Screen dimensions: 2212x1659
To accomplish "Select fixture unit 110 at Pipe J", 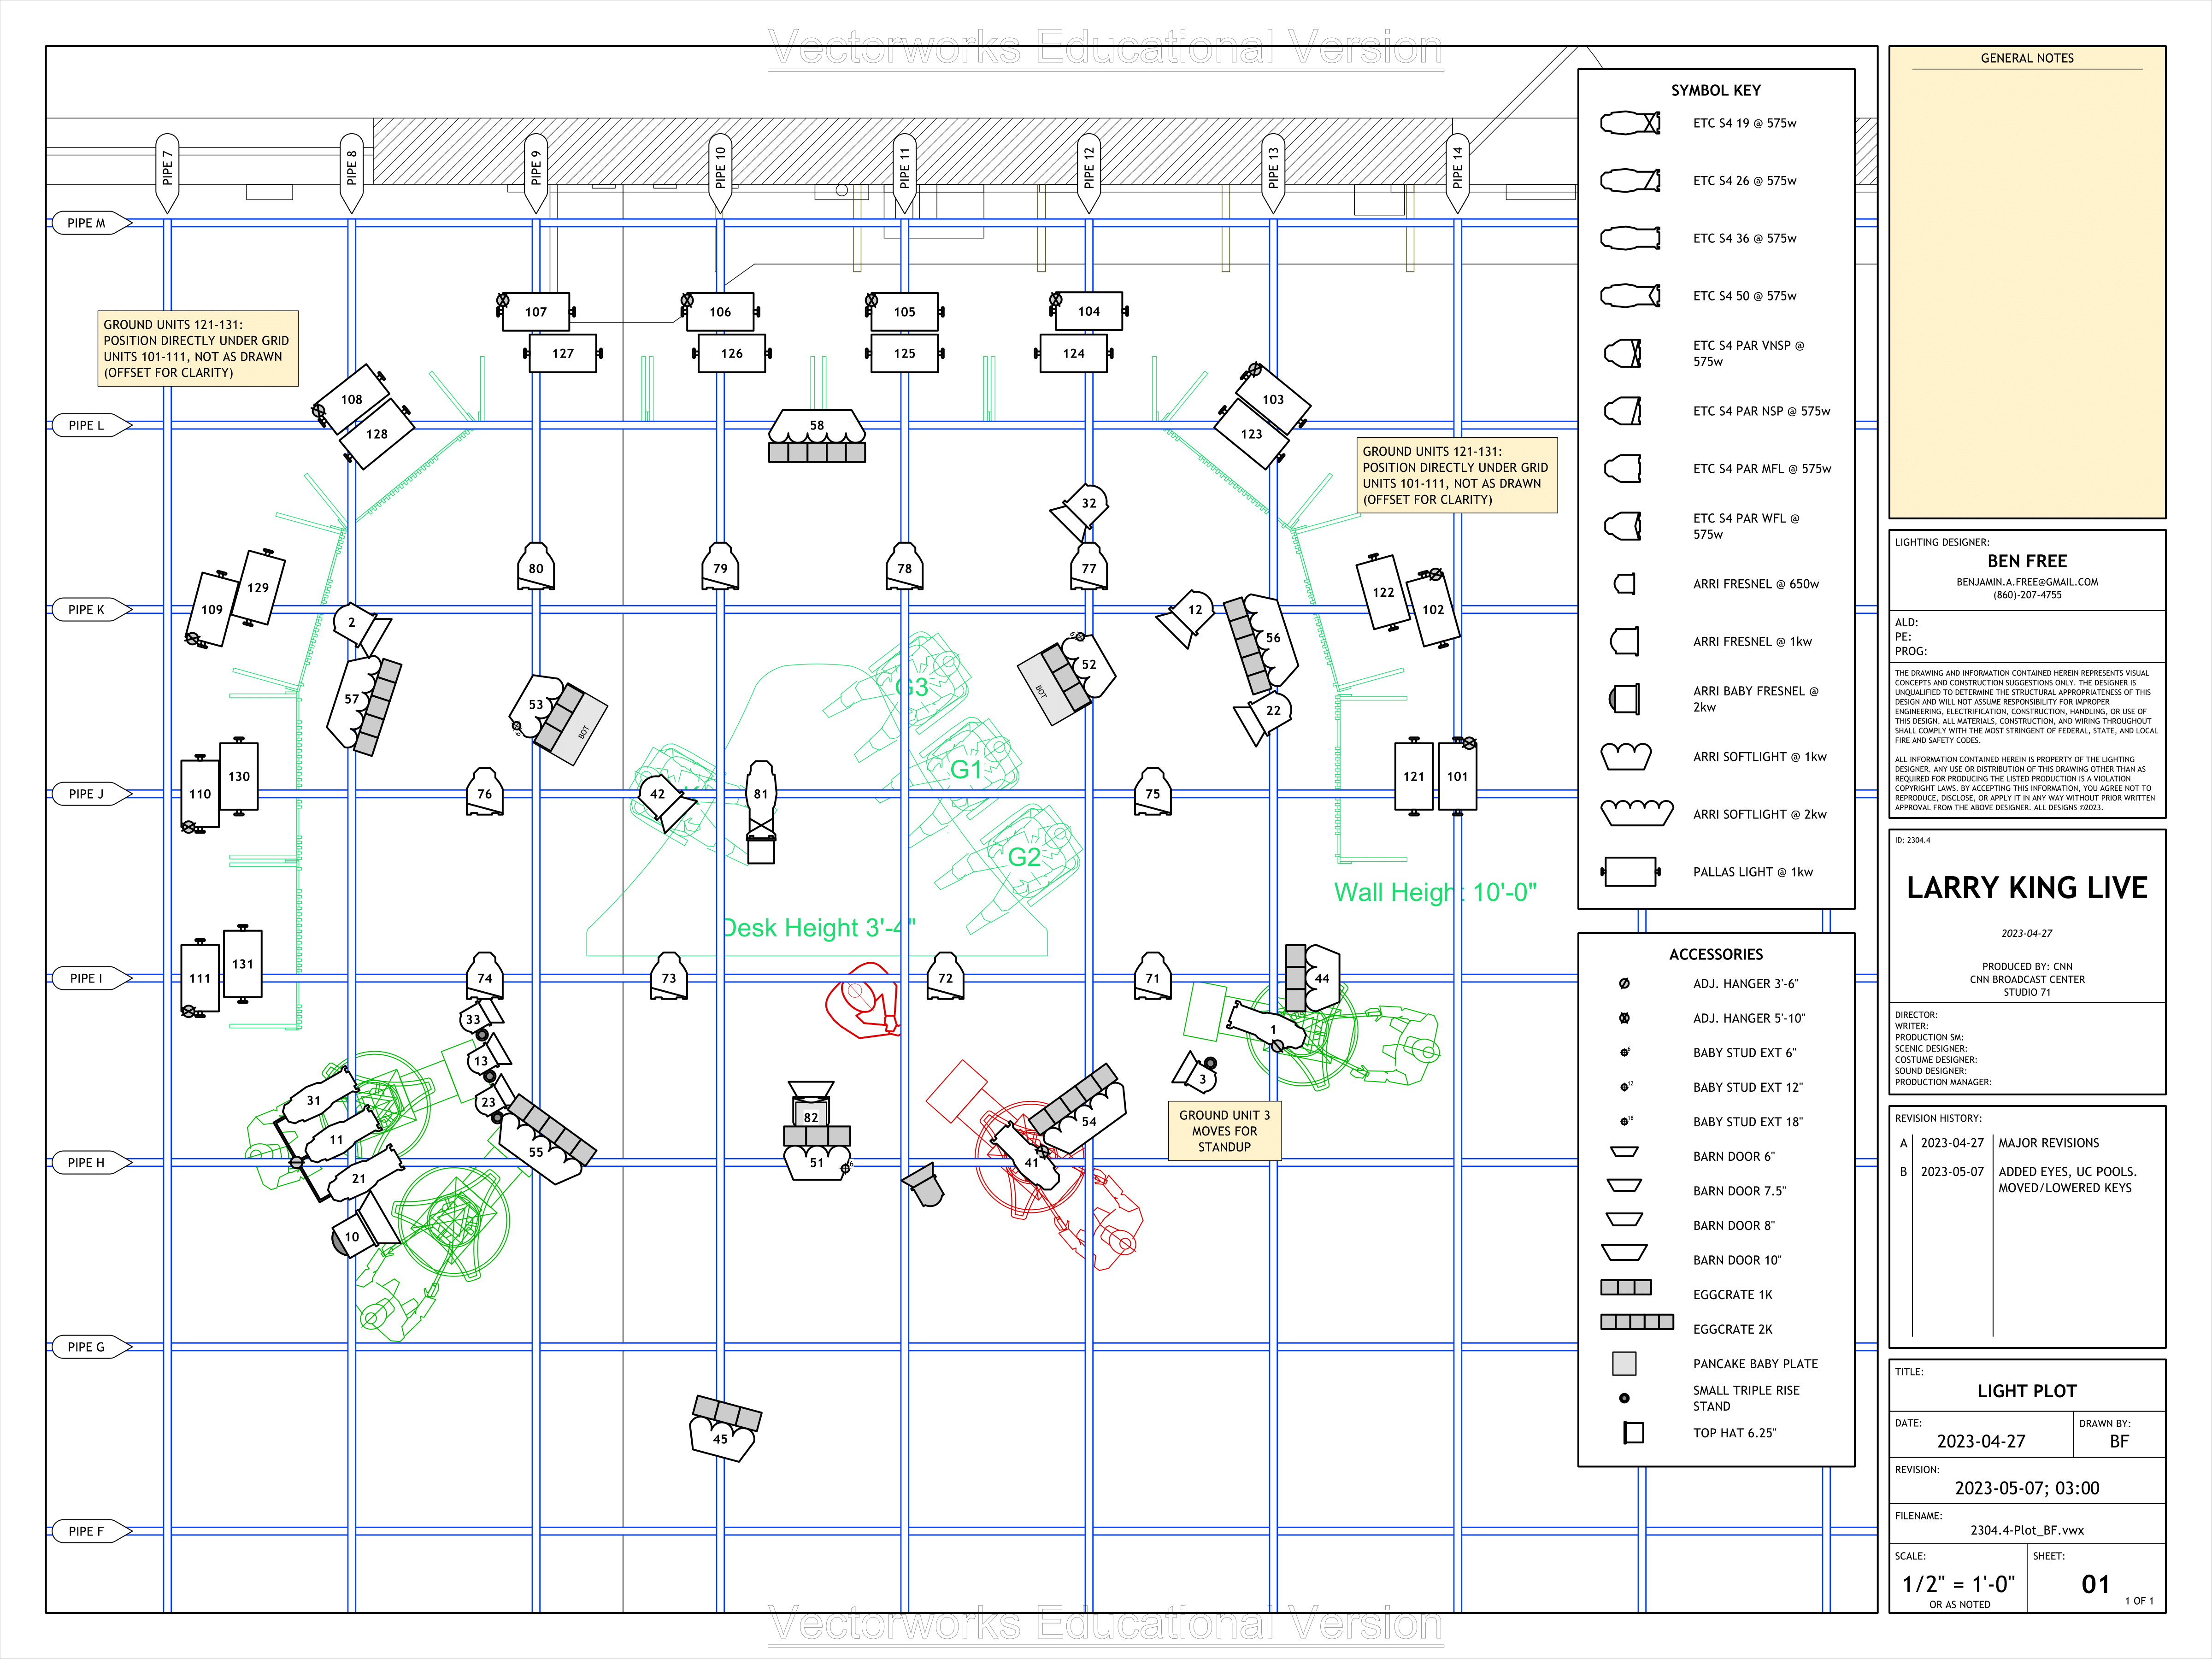I will click(x=200, y=794).
